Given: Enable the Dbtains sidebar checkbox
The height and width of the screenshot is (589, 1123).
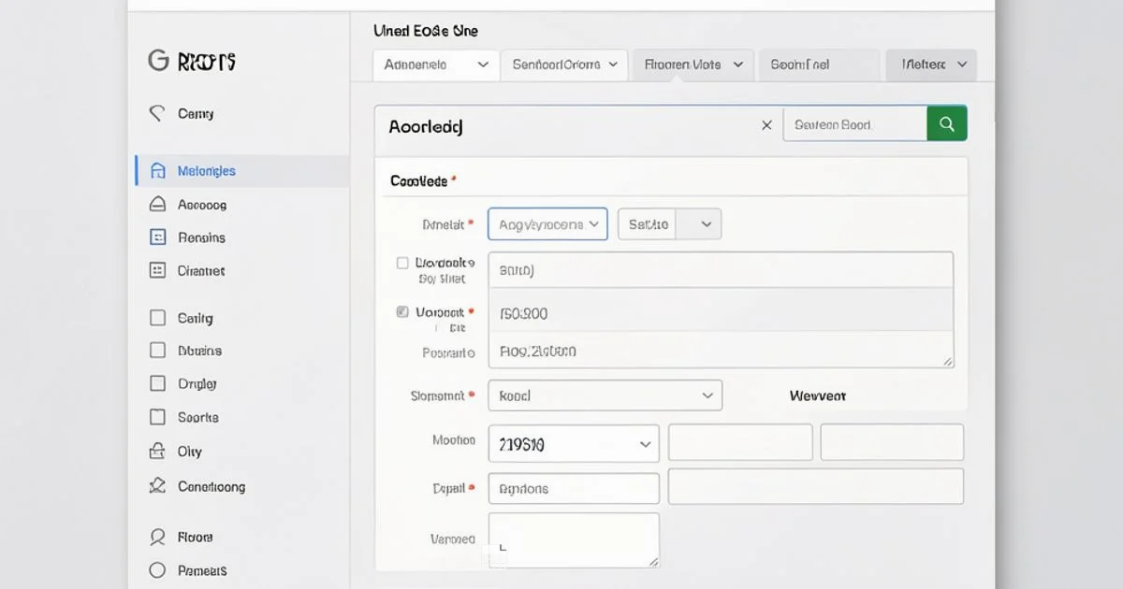Looking at the screenshot, I should (157, 351).
